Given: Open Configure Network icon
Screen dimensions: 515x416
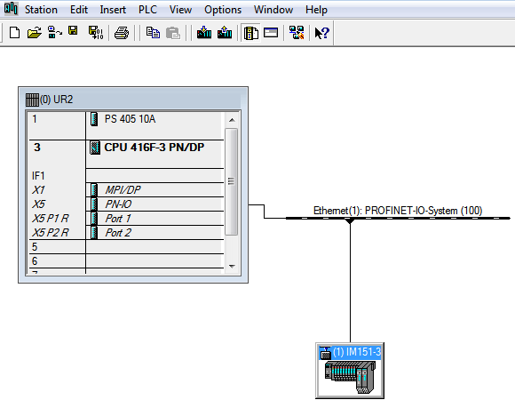Looking at the screenshot, I should pyautogui.click(x=297, y=33).
